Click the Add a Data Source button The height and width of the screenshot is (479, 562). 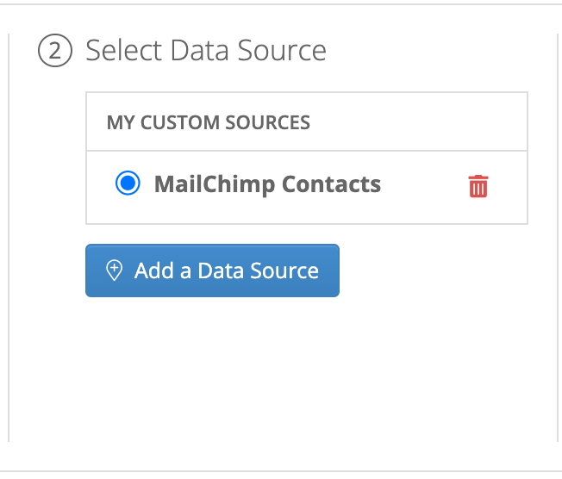pos(212,271)
